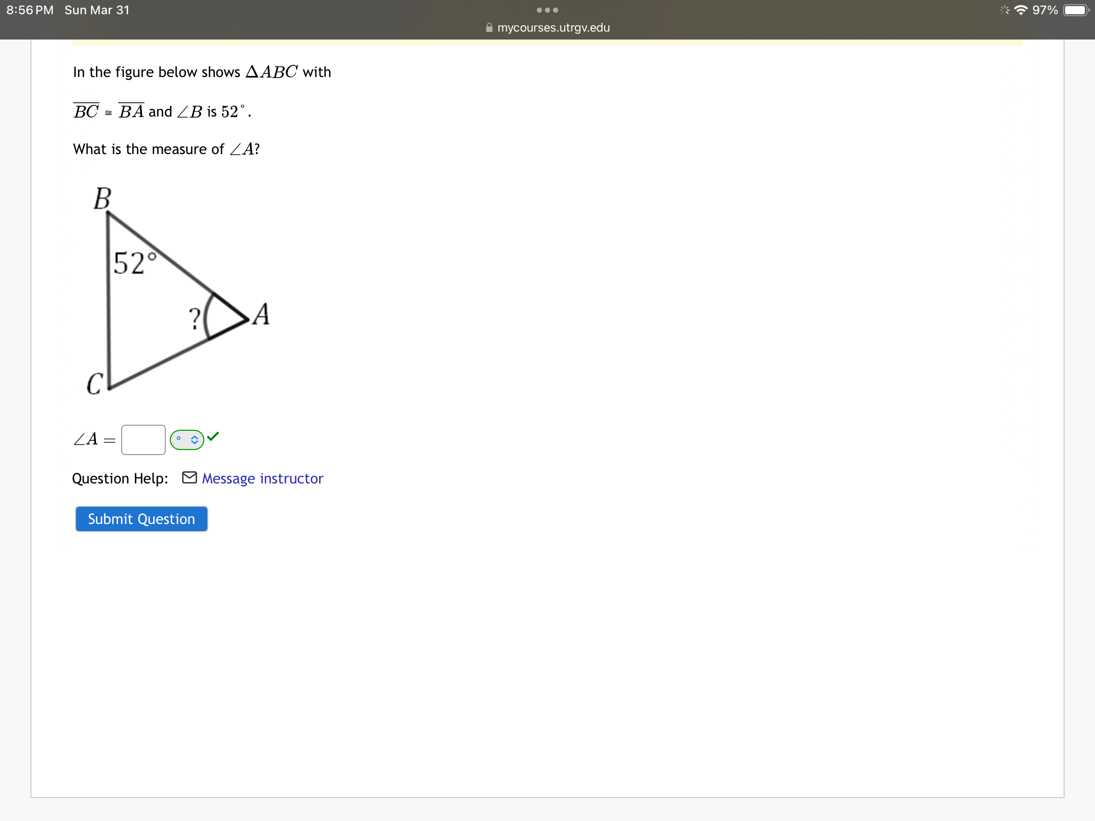The width and height of the screenshot is (1095, 821).
Task: Click the time display showing 8:56 PM
Action: [x=29, y=10]
